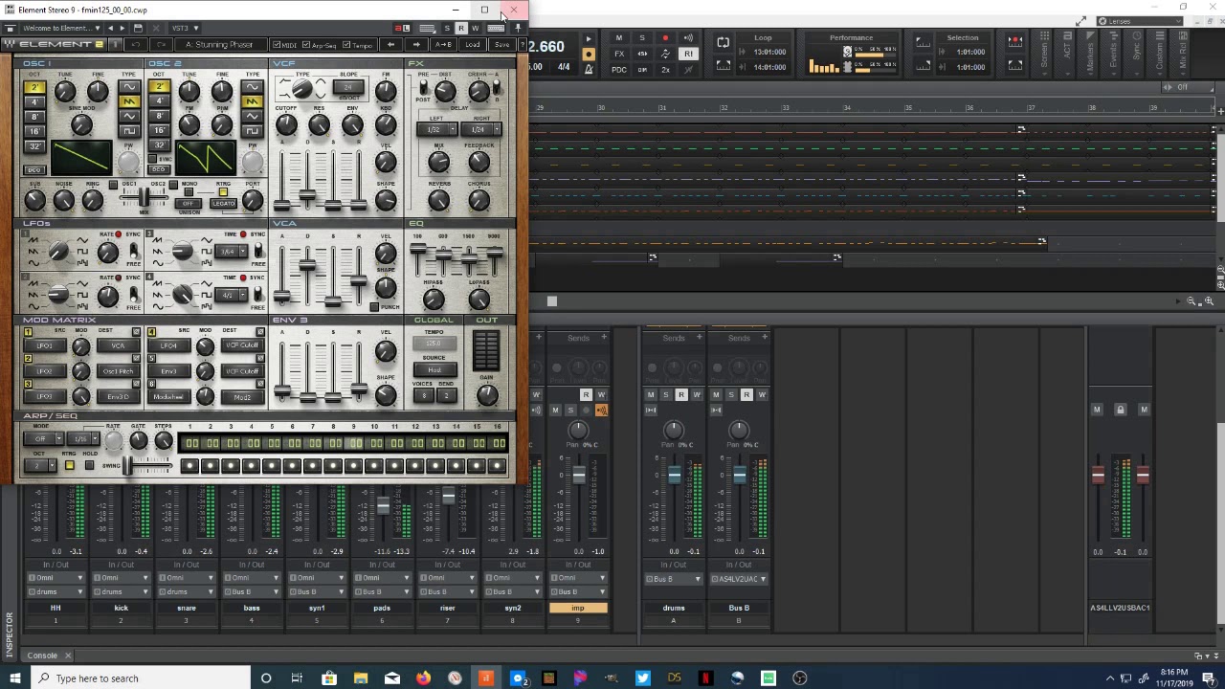Image resolution: width=1225 pixels, height=689 pixels.
Task: Click the Global TEMPO value field
Action: 434,343
